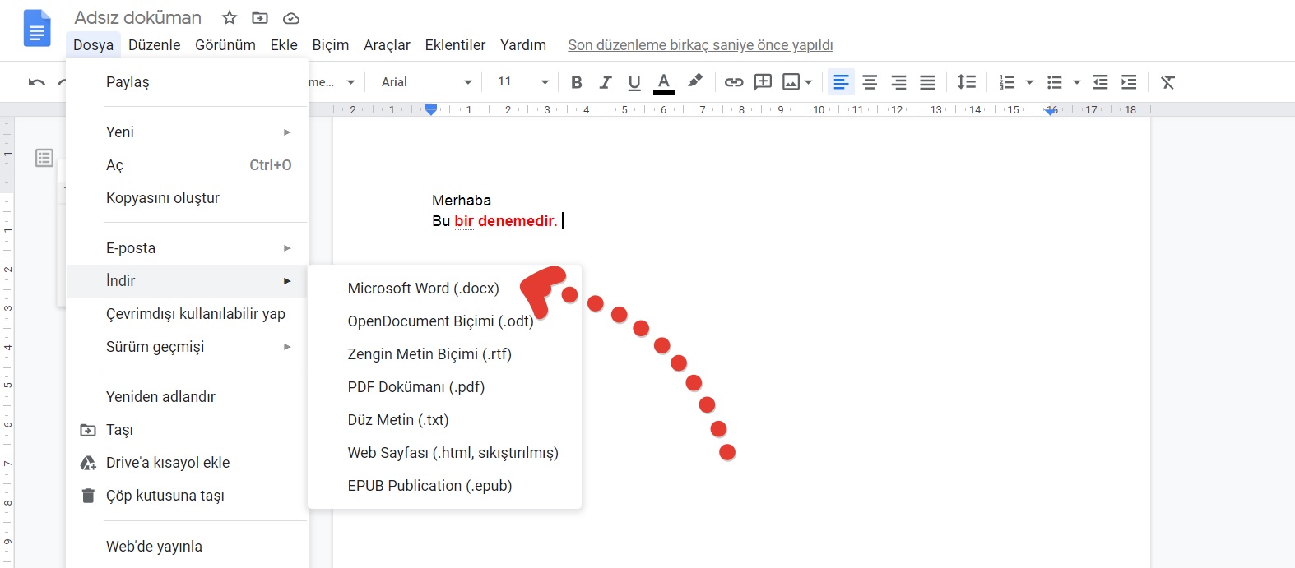
Task: Download as Web Sayfası (.html, sıkıştırılmış)
Action: pos(444,453)
